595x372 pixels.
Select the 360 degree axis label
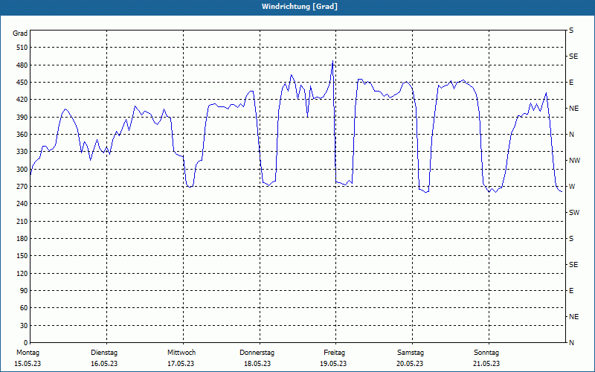[x=22, y=135]
